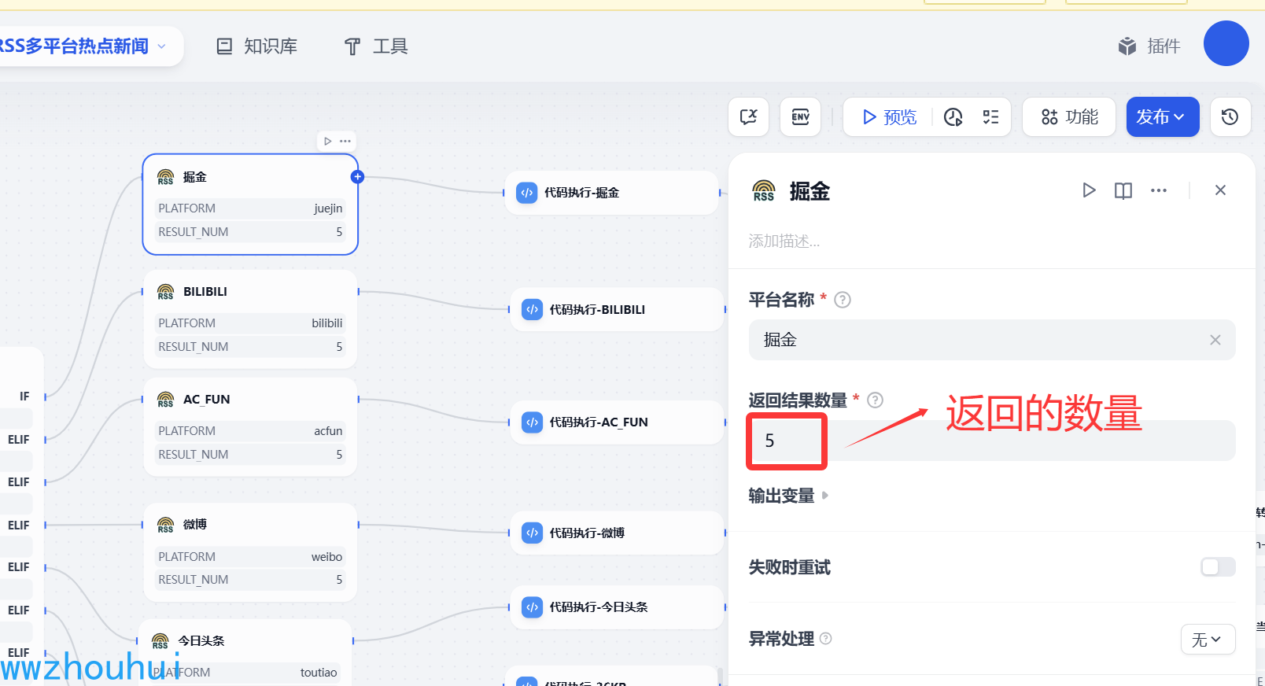
Task: Click the code icon of 代码执行-微博
Action: click(533, 533)
